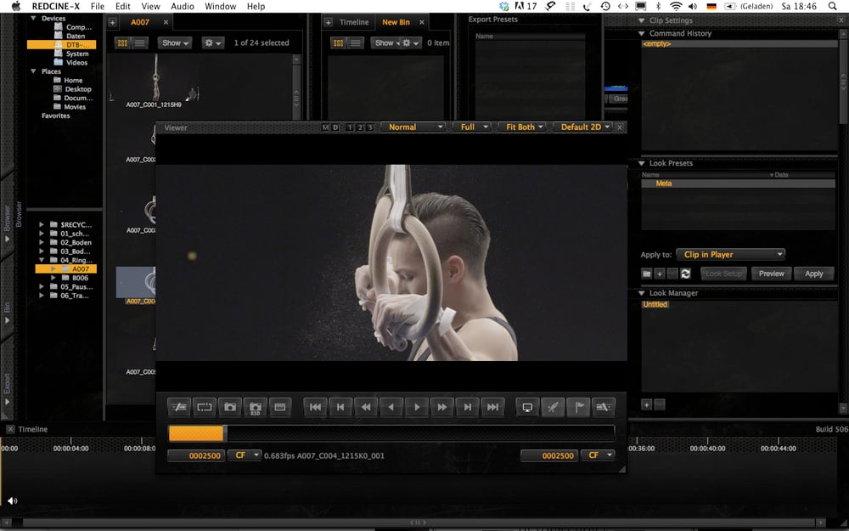Click the snapshot camera icon

coord(229,407)
